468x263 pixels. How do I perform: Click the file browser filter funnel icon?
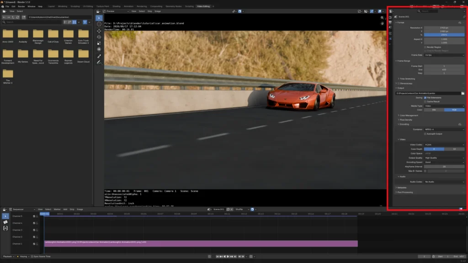[85, 22]
